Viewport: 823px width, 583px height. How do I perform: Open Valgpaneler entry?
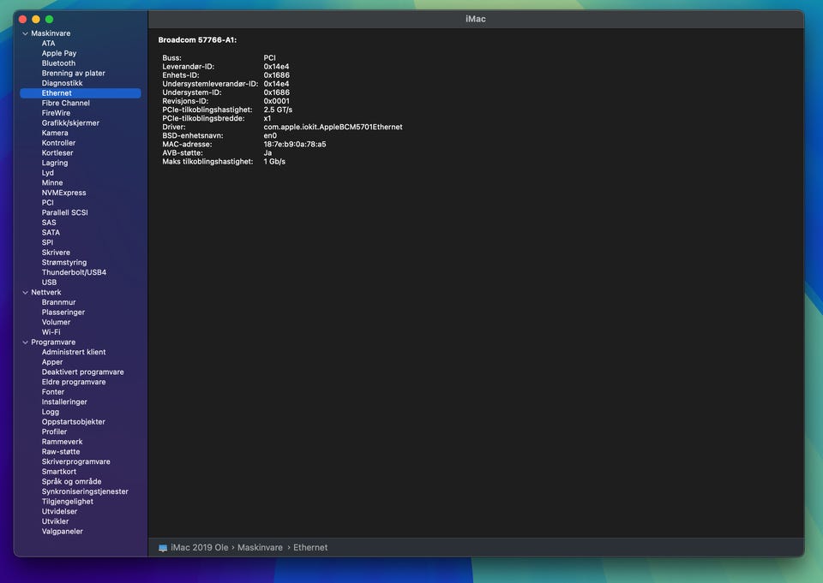63,532
